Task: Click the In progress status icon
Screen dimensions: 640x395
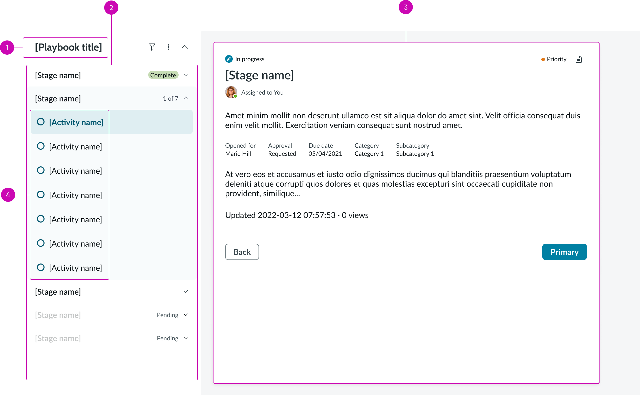Action: [229, 59]
